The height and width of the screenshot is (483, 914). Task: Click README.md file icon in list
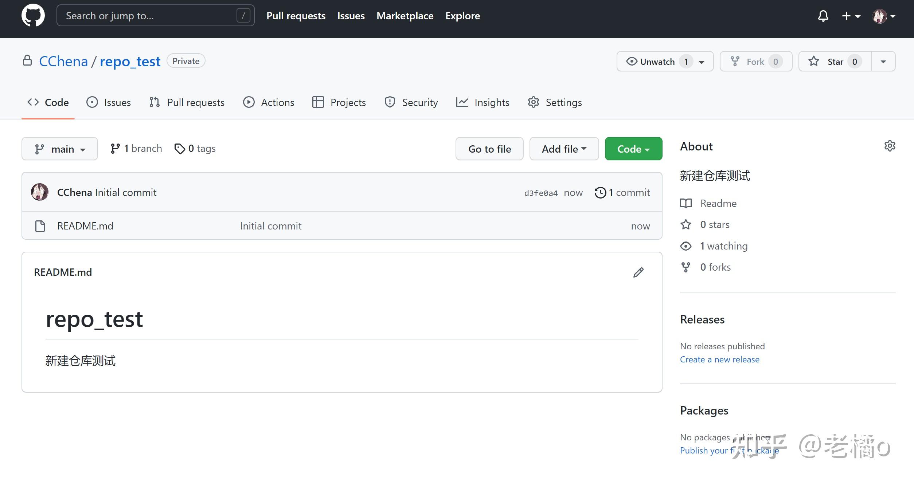(40, 226)
